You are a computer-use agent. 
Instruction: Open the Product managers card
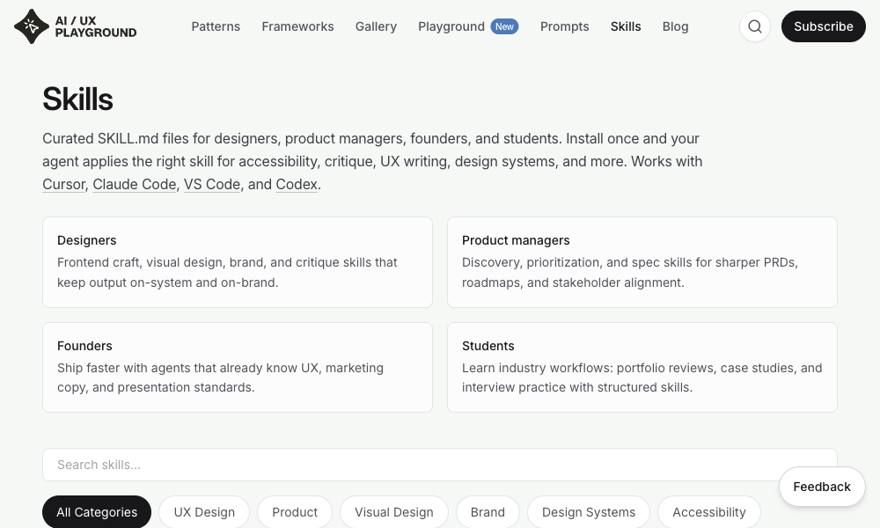[642, 262]
